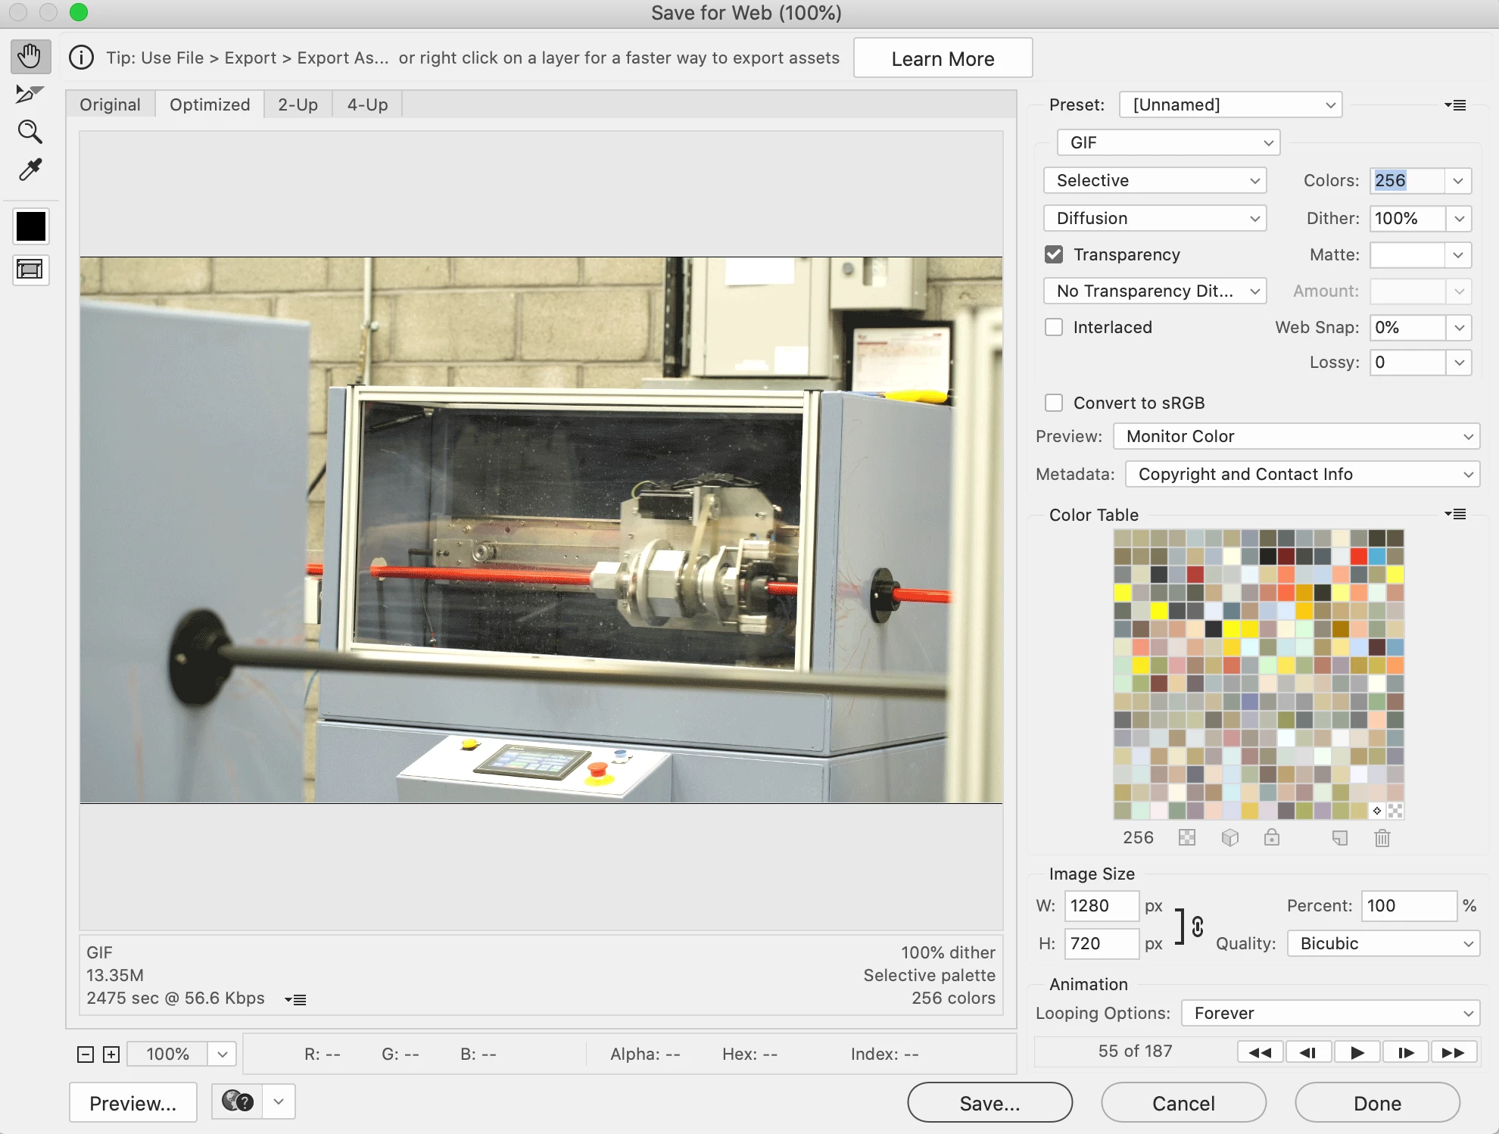Viewport: 1499px width, 1134px height.
Task: Check Convert to sRGB
Action: coord(1054,403)
